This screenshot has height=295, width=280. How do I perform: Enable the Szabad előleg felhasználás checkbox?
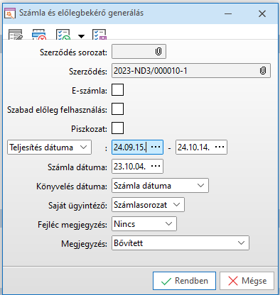[x=117, y=108]
